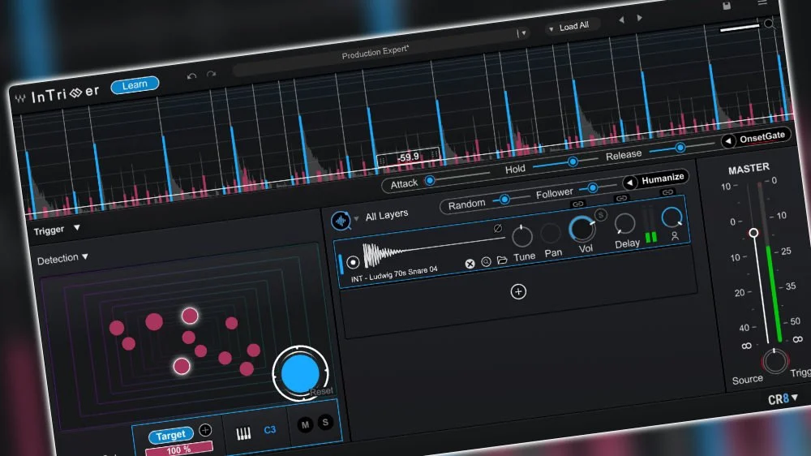811x456 pixels.
Task: Open the sample folder for snare layer
Action: [502, 260]
